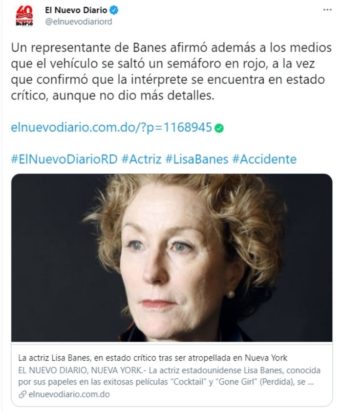This screenshot has width=342, height=412.
Task: Open the #Accidente hashtag
Action: click(x=264, y=159)
